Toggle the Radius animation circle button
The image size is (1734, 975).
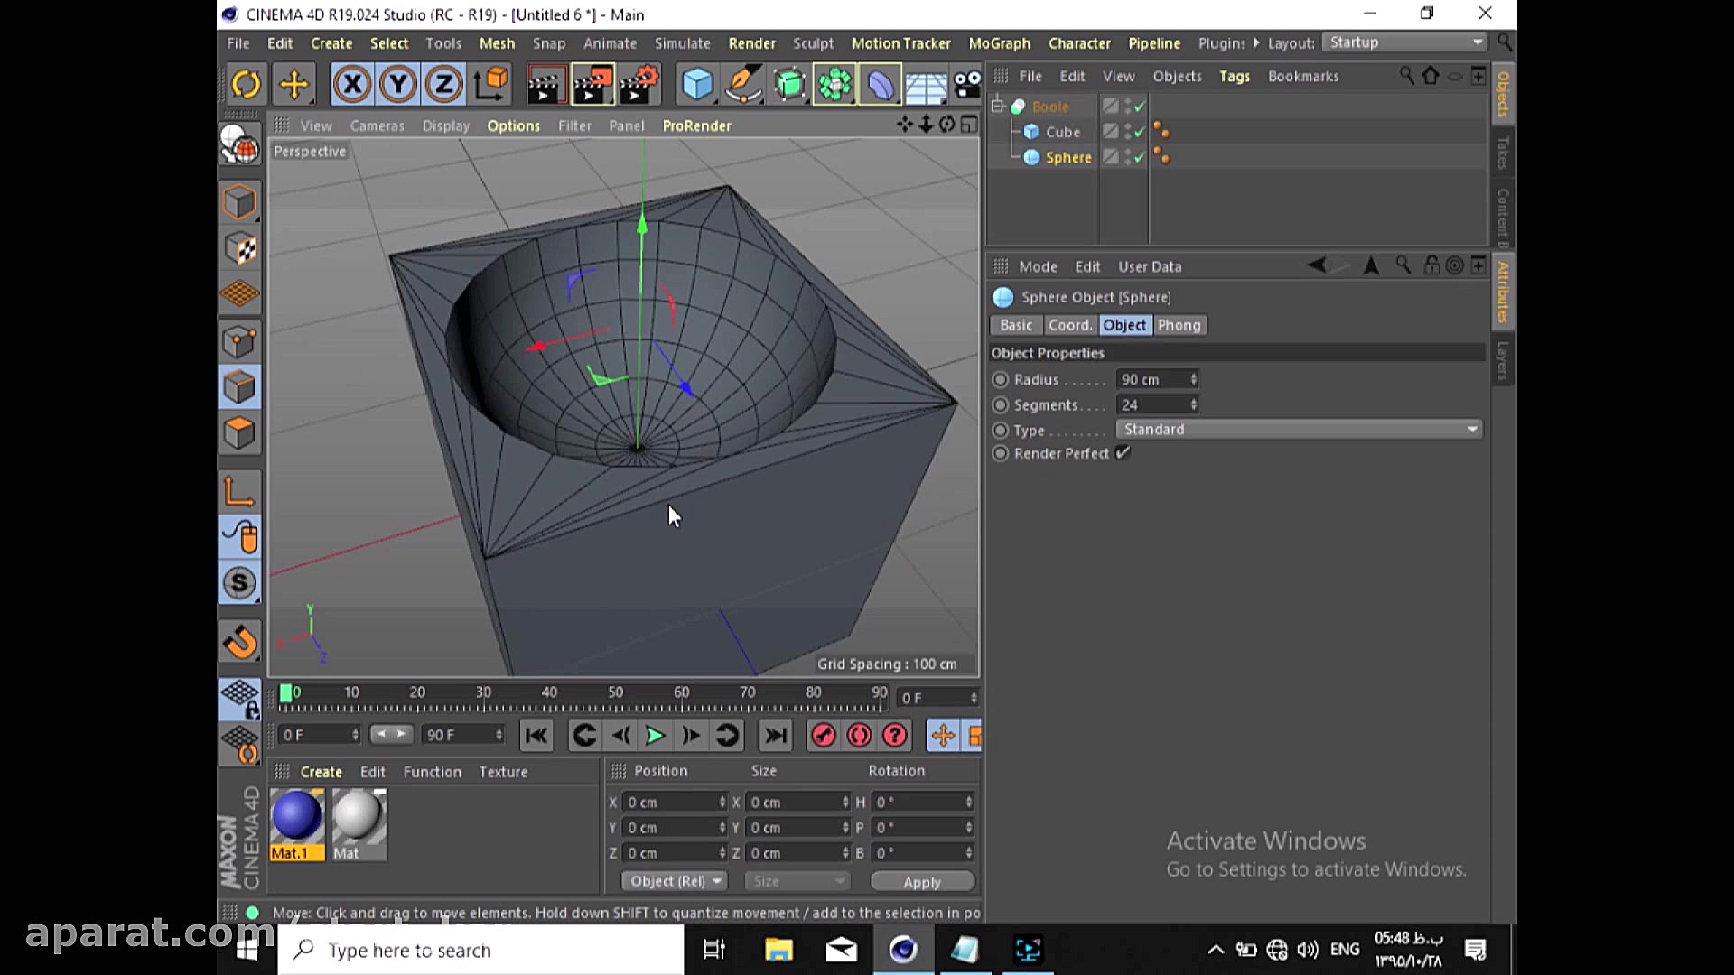coord(1000,380)
